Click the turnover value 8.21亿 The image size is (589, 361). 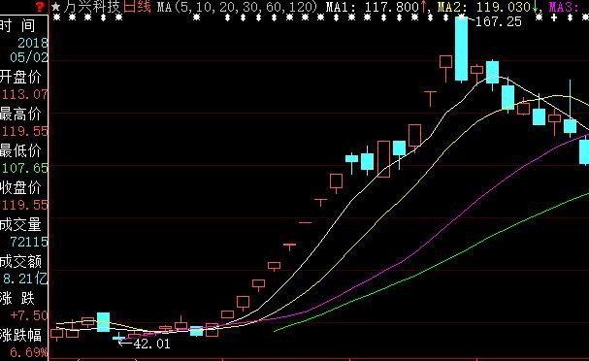[x=25, y=279]
